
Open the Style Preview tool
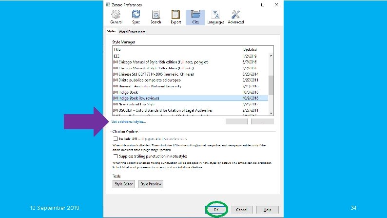point(151,184)
